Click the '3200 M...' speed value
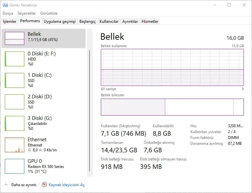Image resolution: width=252 pixels, height=193 pixels. tap(235, 126)
